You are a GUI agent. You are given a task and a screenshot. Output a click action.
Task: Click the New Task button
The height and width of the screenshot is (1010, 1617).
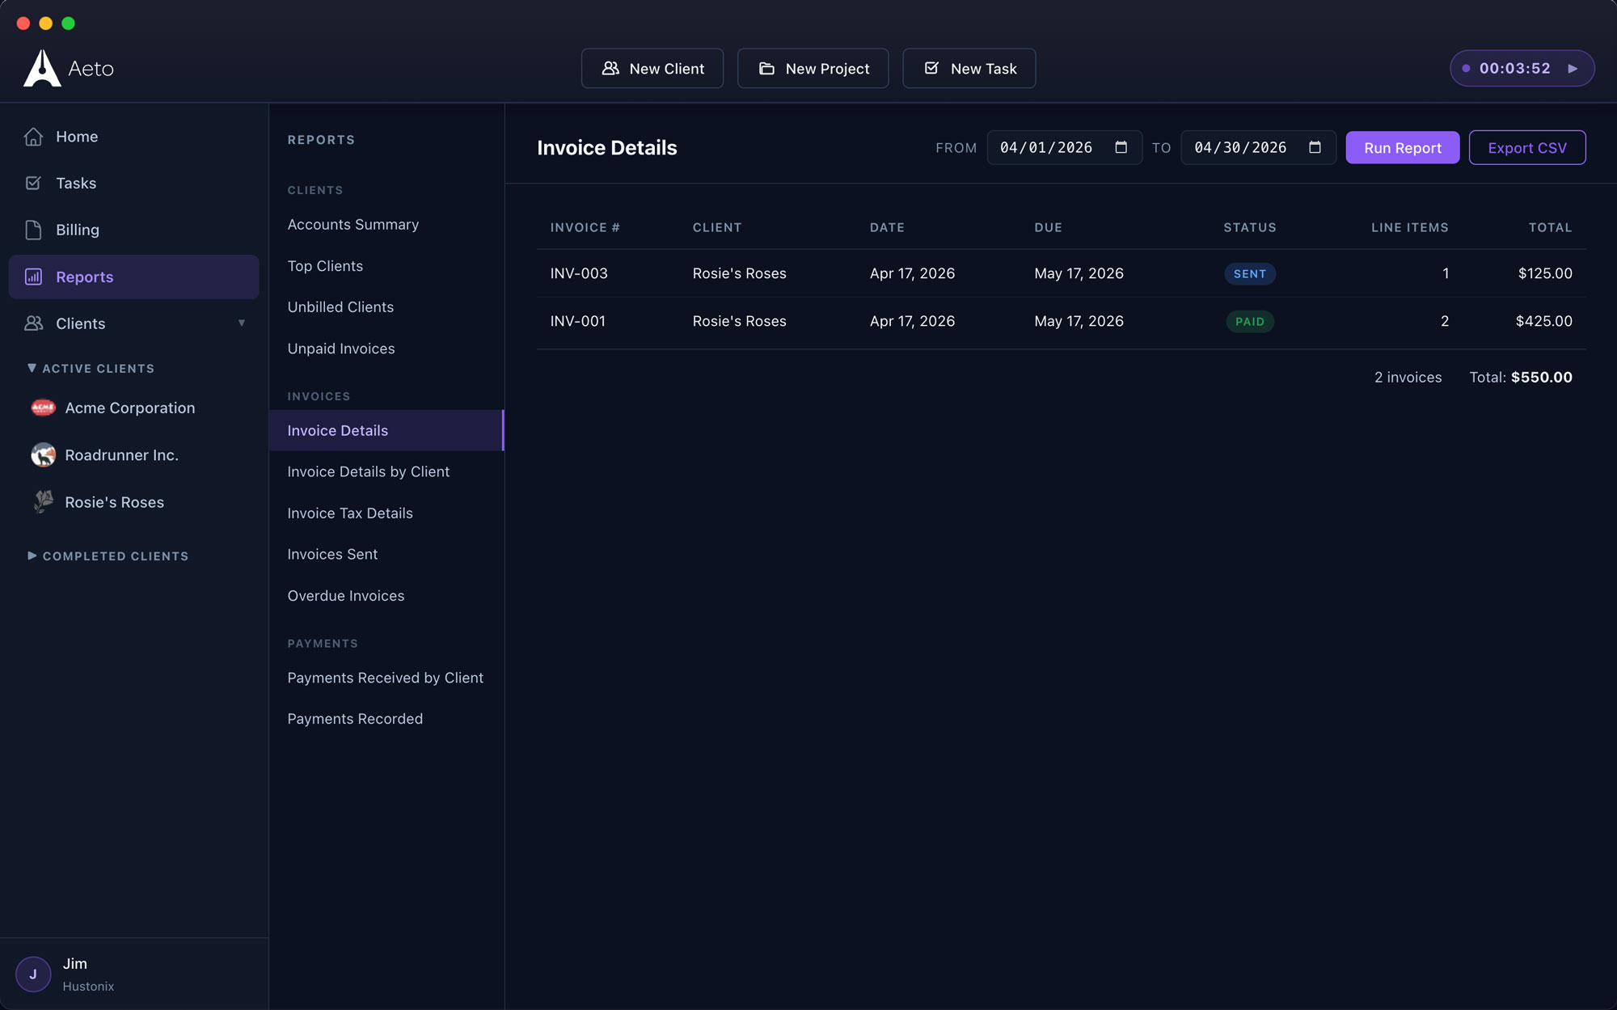969,69
